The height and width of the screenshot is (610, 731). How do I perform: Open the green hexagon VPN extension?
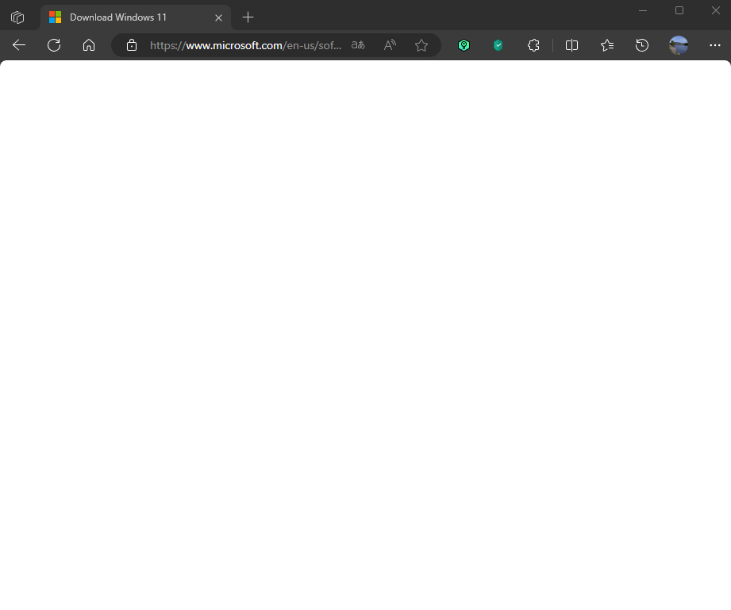point(464,45)
